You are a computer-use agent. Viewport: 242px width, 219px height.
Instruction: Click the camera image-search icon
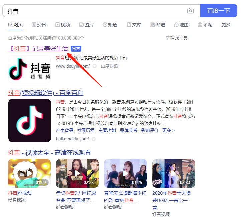(x=191, y=11)
